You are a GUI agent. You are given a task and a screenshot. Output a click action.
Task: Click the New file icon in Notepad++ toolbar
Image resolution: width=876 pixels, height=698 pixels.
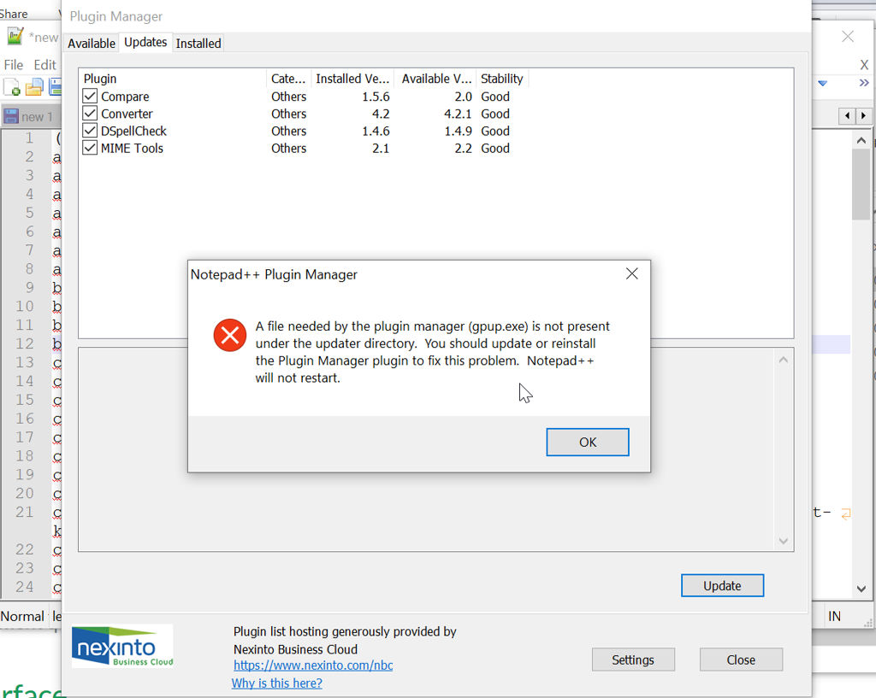[x=12, y=87]
